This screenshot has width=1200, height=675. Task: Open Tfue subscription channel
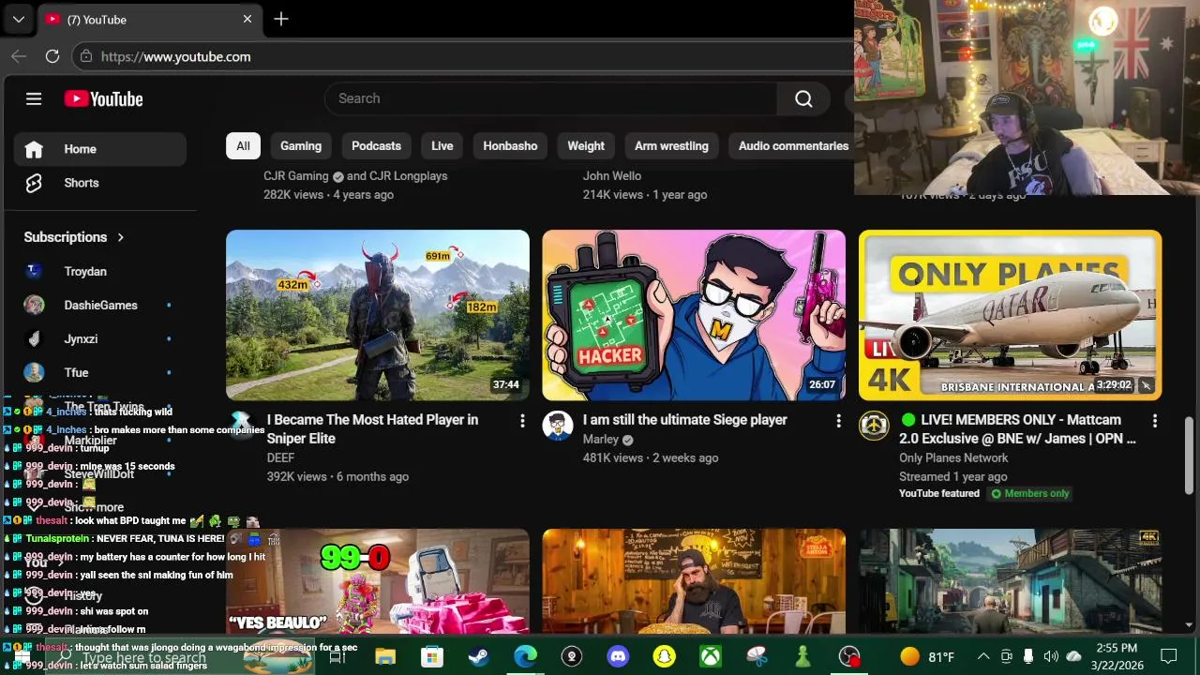point(100,372)
